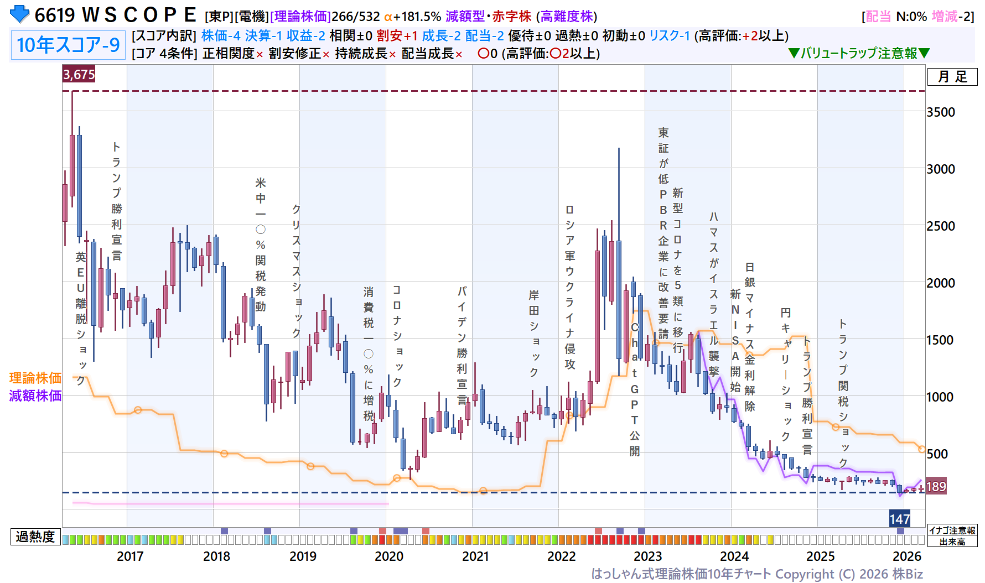Click the red × after 配当成長
985x583 pixels.
459,55
